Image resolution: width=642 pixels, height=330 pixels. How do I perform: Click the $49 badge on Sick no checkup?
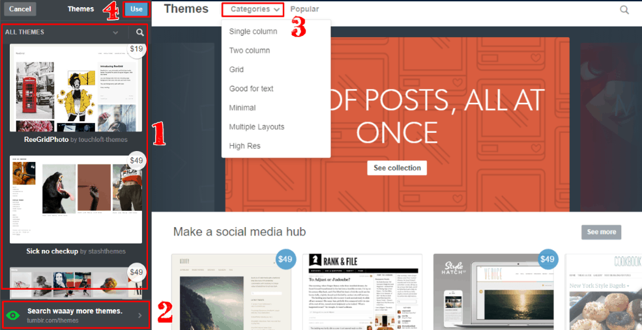[136, 160]
